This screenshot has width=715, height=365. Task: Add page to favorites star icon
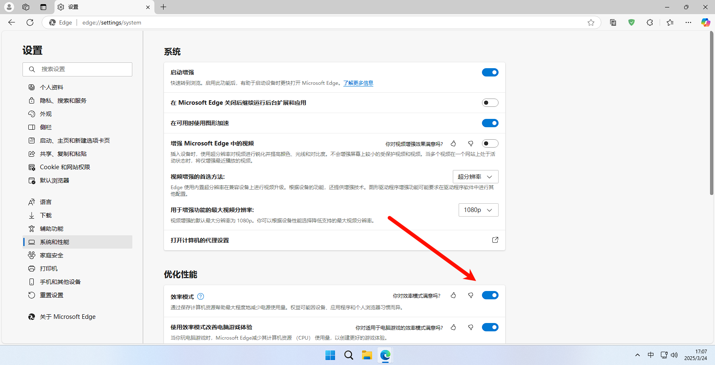(591, 22)
